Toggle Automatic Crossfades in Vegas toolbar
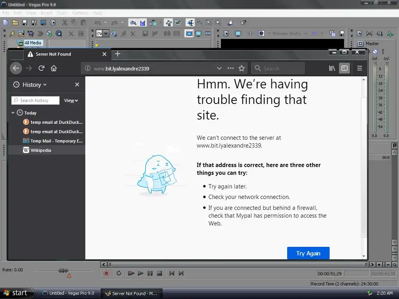The height and width of the screenshot is (299, 399). tap(143, 23)
